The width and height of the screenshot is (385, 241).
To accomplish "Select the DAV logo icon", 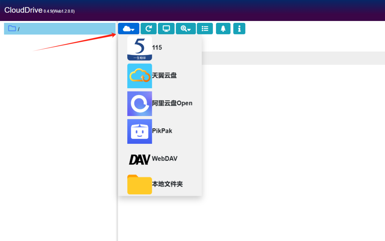I will [x=139, y=159].
